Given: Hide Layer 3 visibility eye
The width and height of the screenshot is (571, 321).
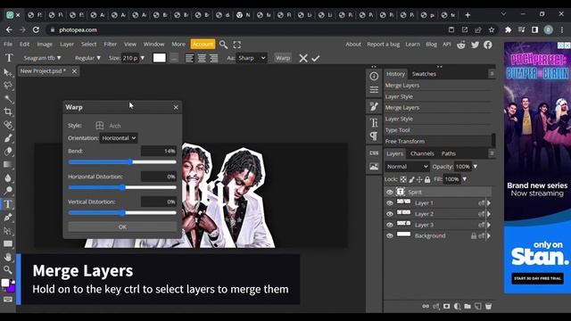Looking at the screenshot, I should coord(390,225).
